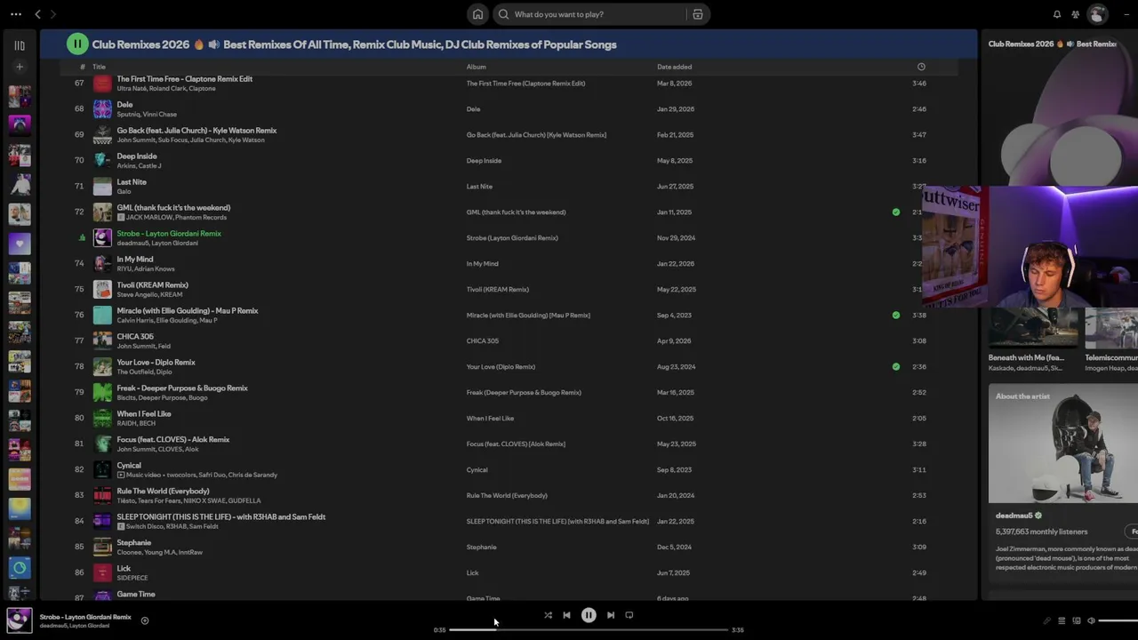Open the Home page via house icon

[477, 14]
